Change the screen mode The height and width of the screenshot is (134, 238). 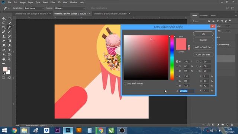click(9, 78)
